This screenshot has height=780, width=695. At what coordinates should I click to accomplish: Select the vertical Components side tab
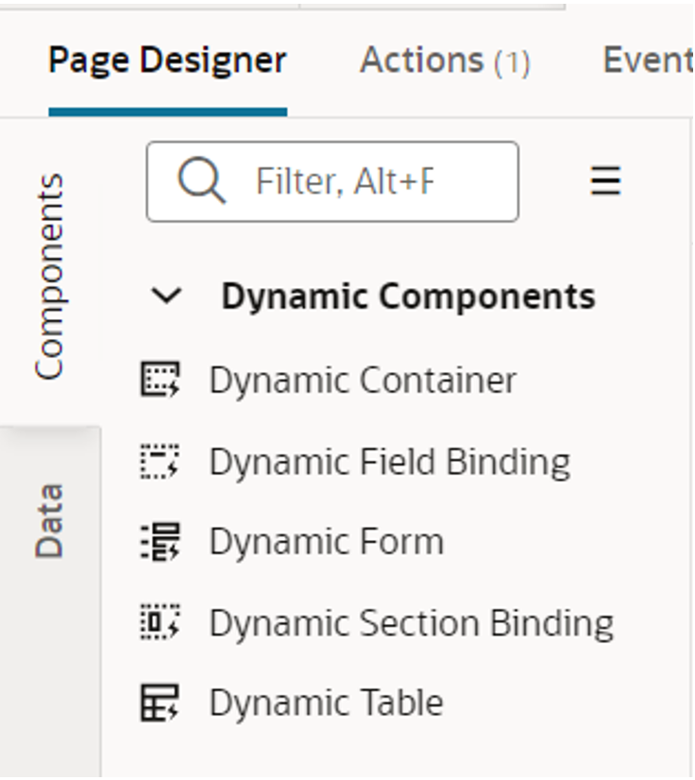[49, 276]
